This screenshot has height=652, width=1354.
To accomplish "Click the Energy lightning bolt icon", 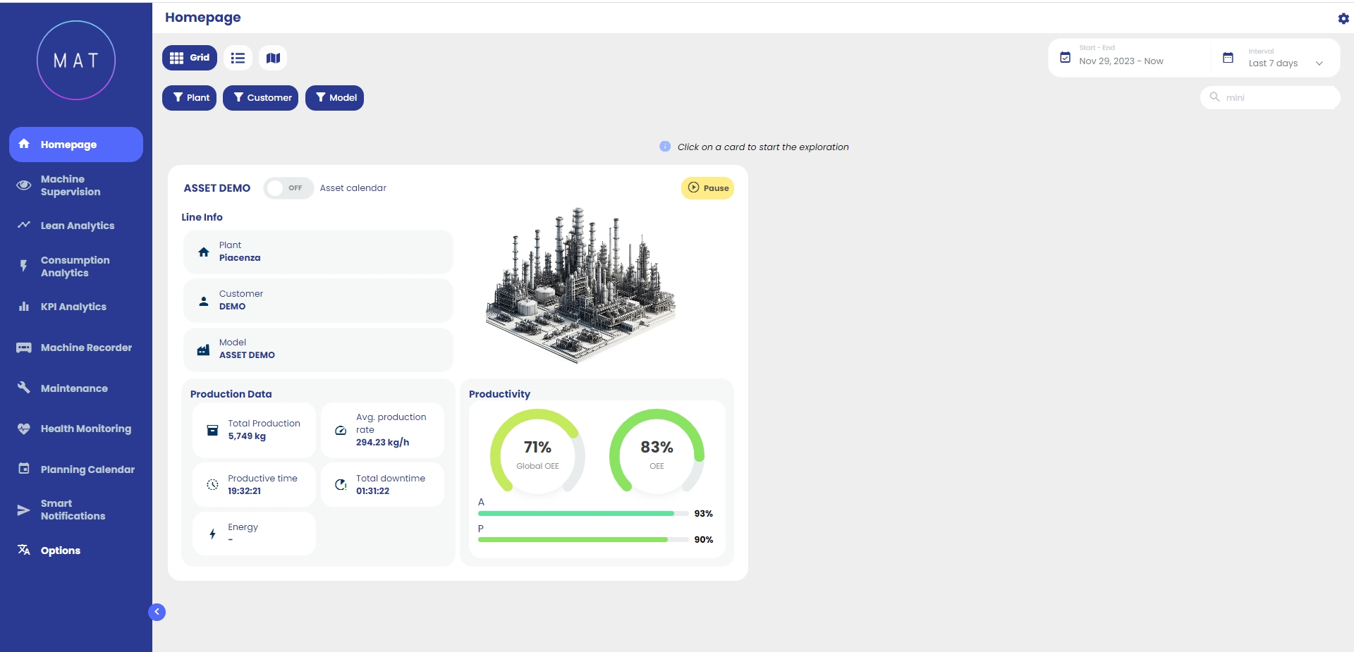I will (212, 534).
